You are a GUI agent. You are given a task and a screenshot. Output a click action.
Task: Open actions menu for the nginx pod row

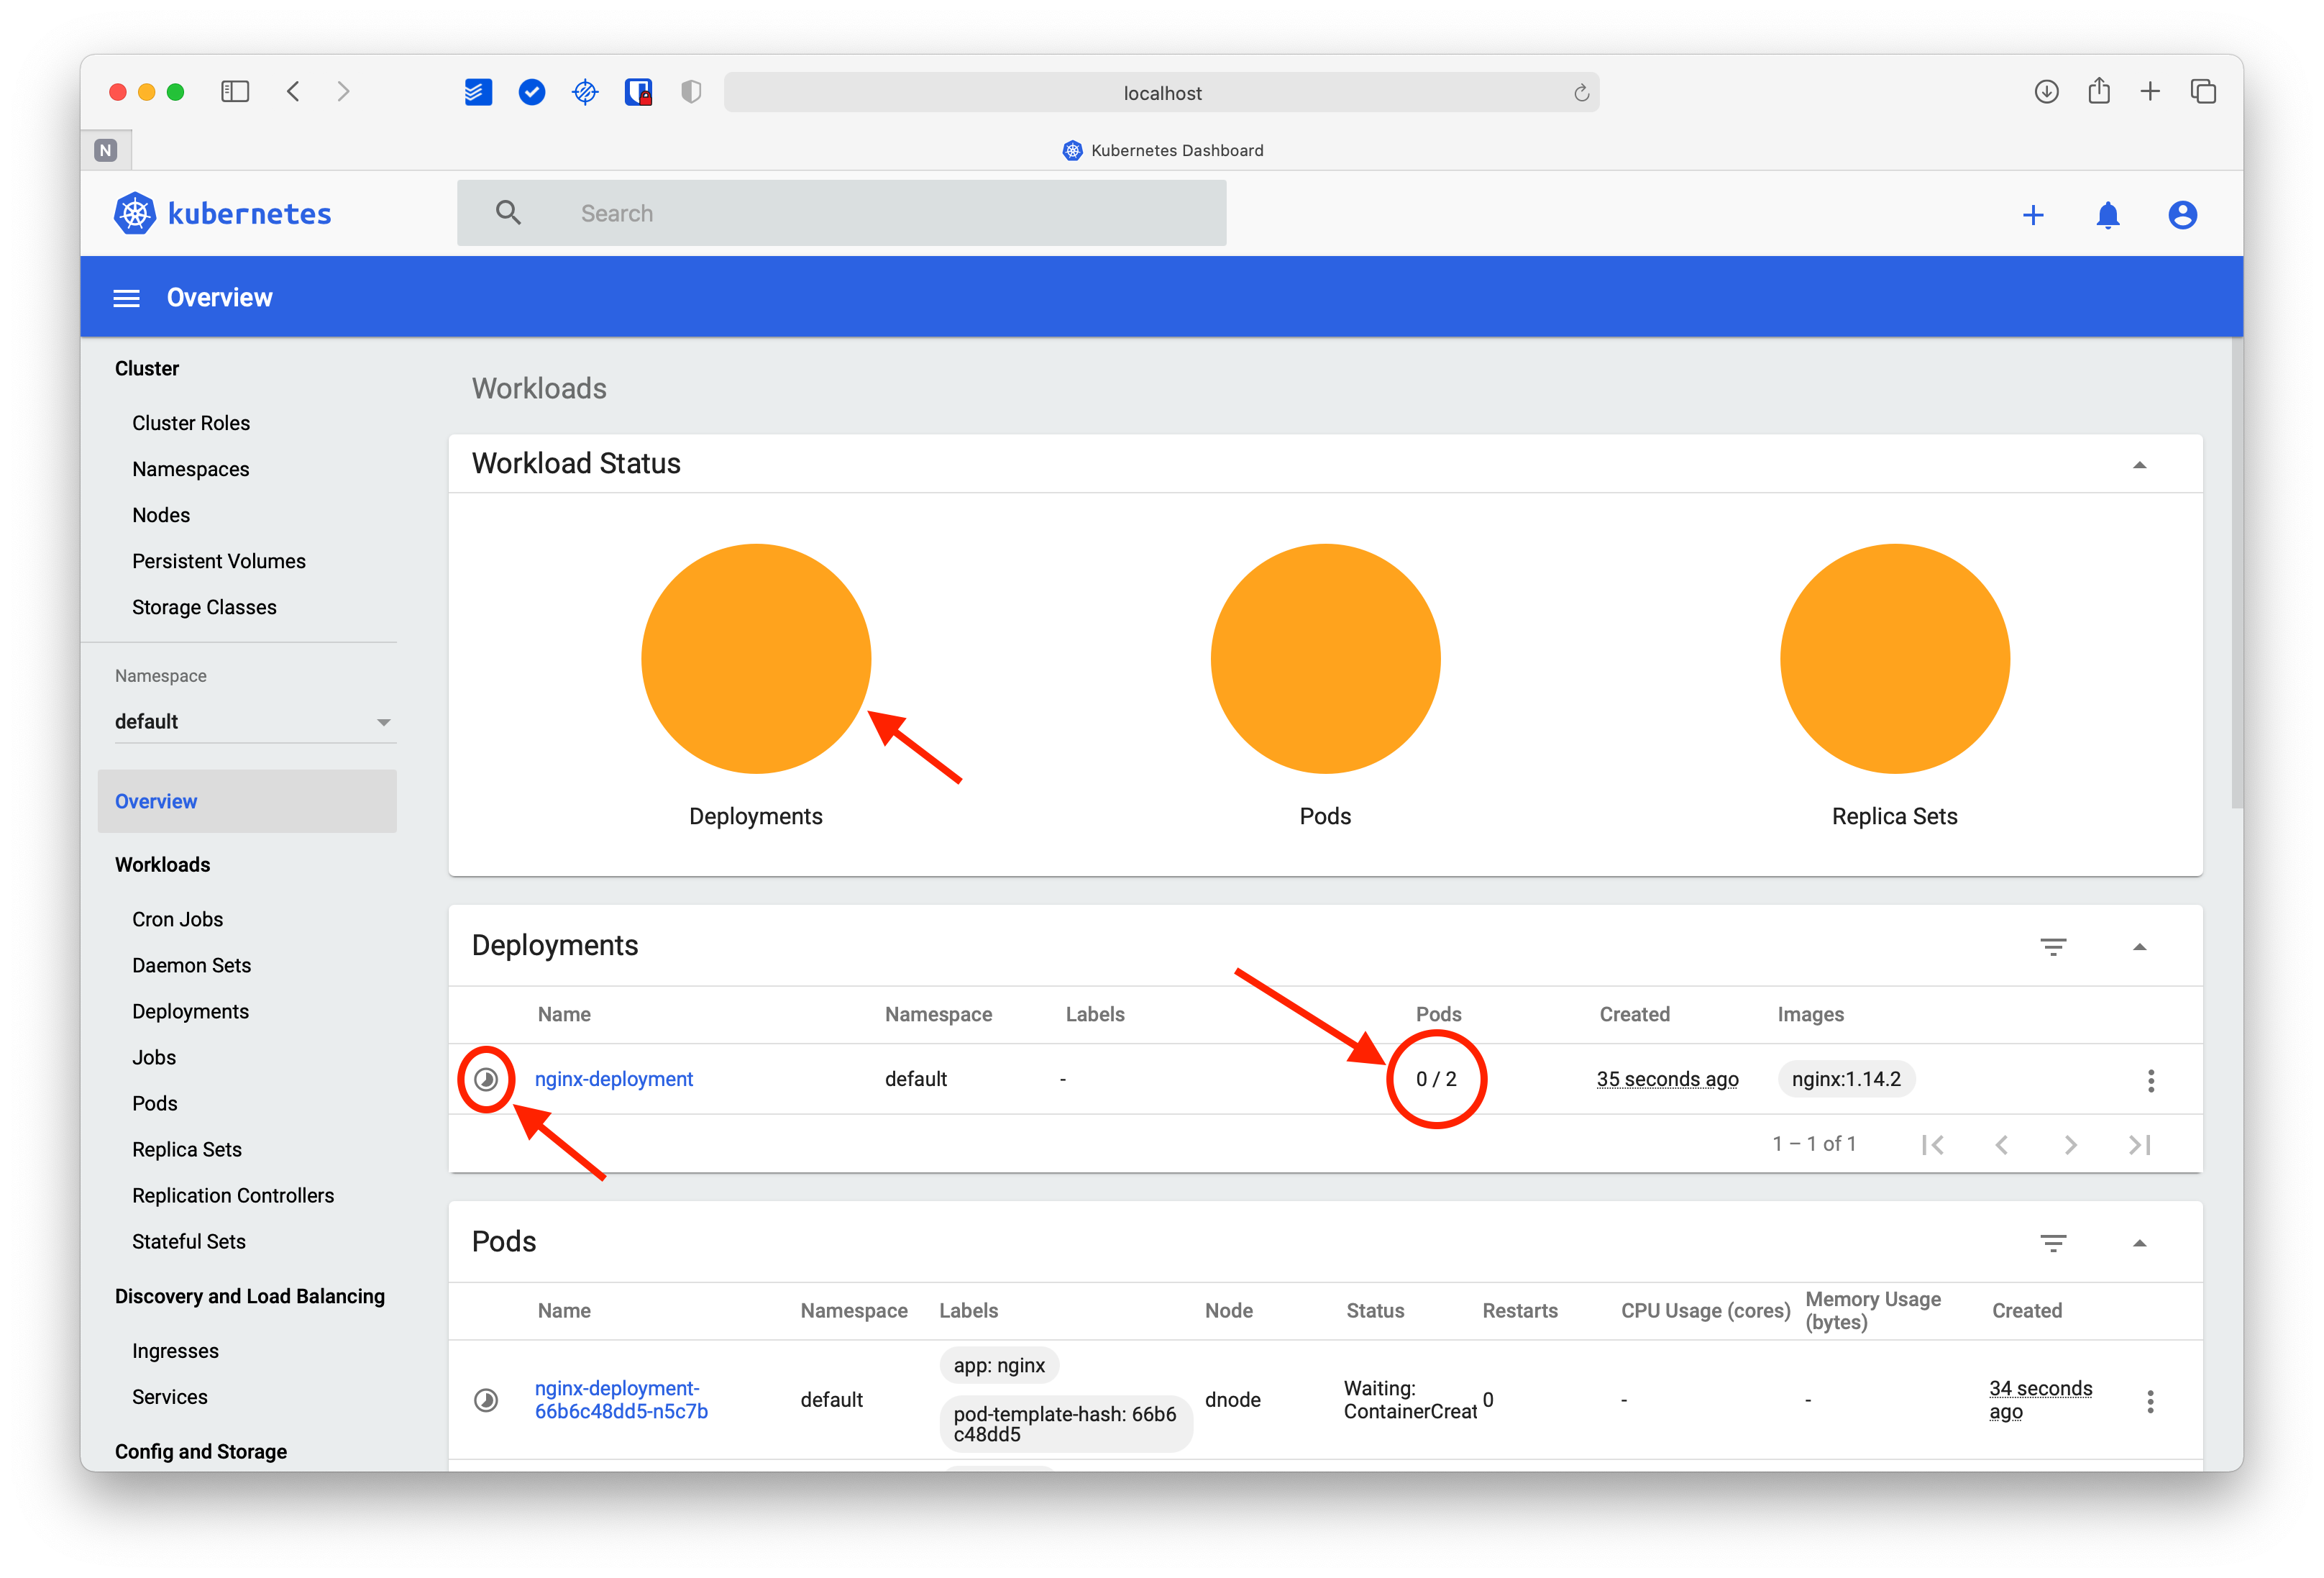click(x=2150, y=1401)
